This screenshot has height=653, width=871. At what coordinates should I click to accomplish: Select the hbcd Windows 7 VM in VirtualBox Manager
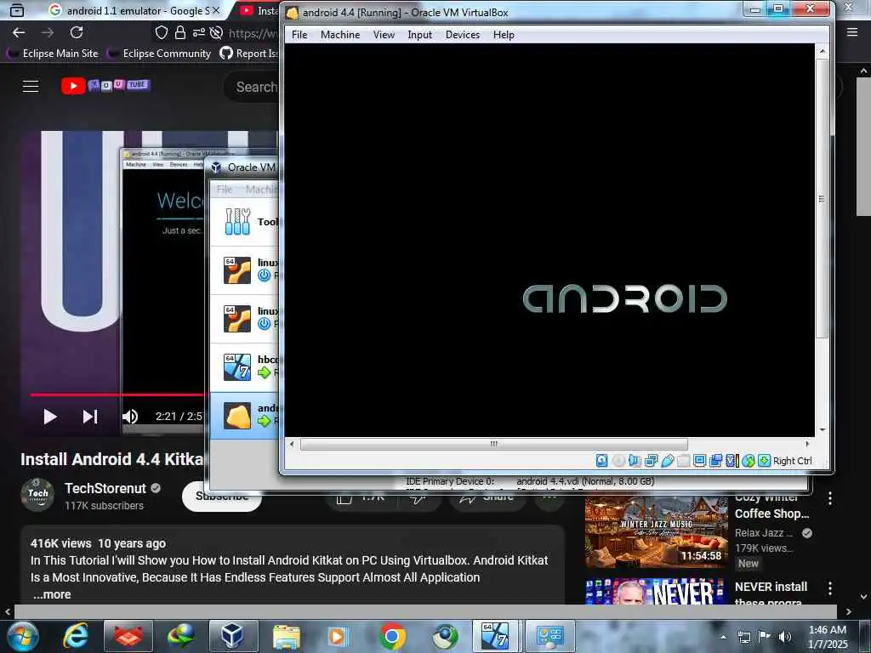245,367
